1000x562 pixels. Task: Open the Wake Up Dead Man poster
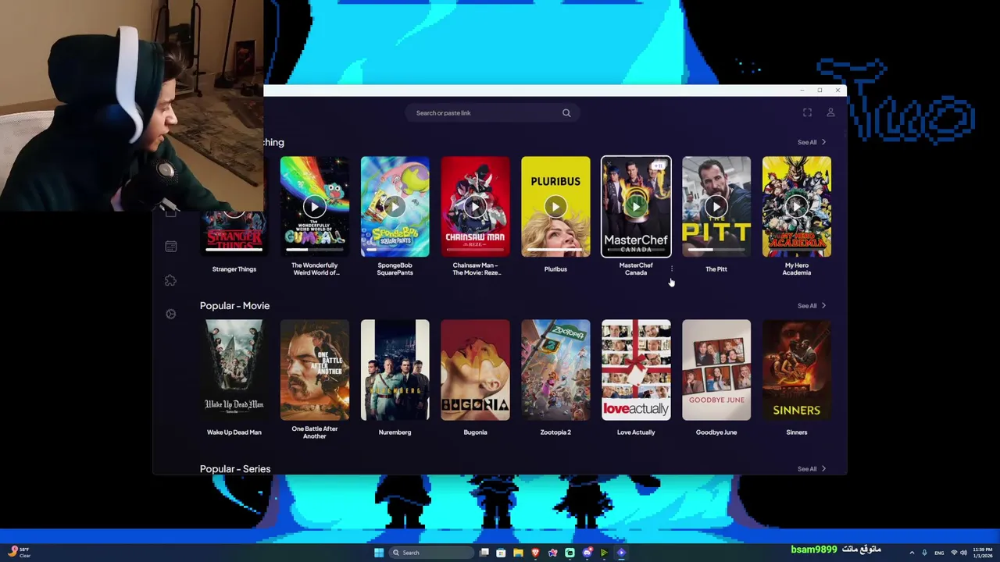coord(234,370)
